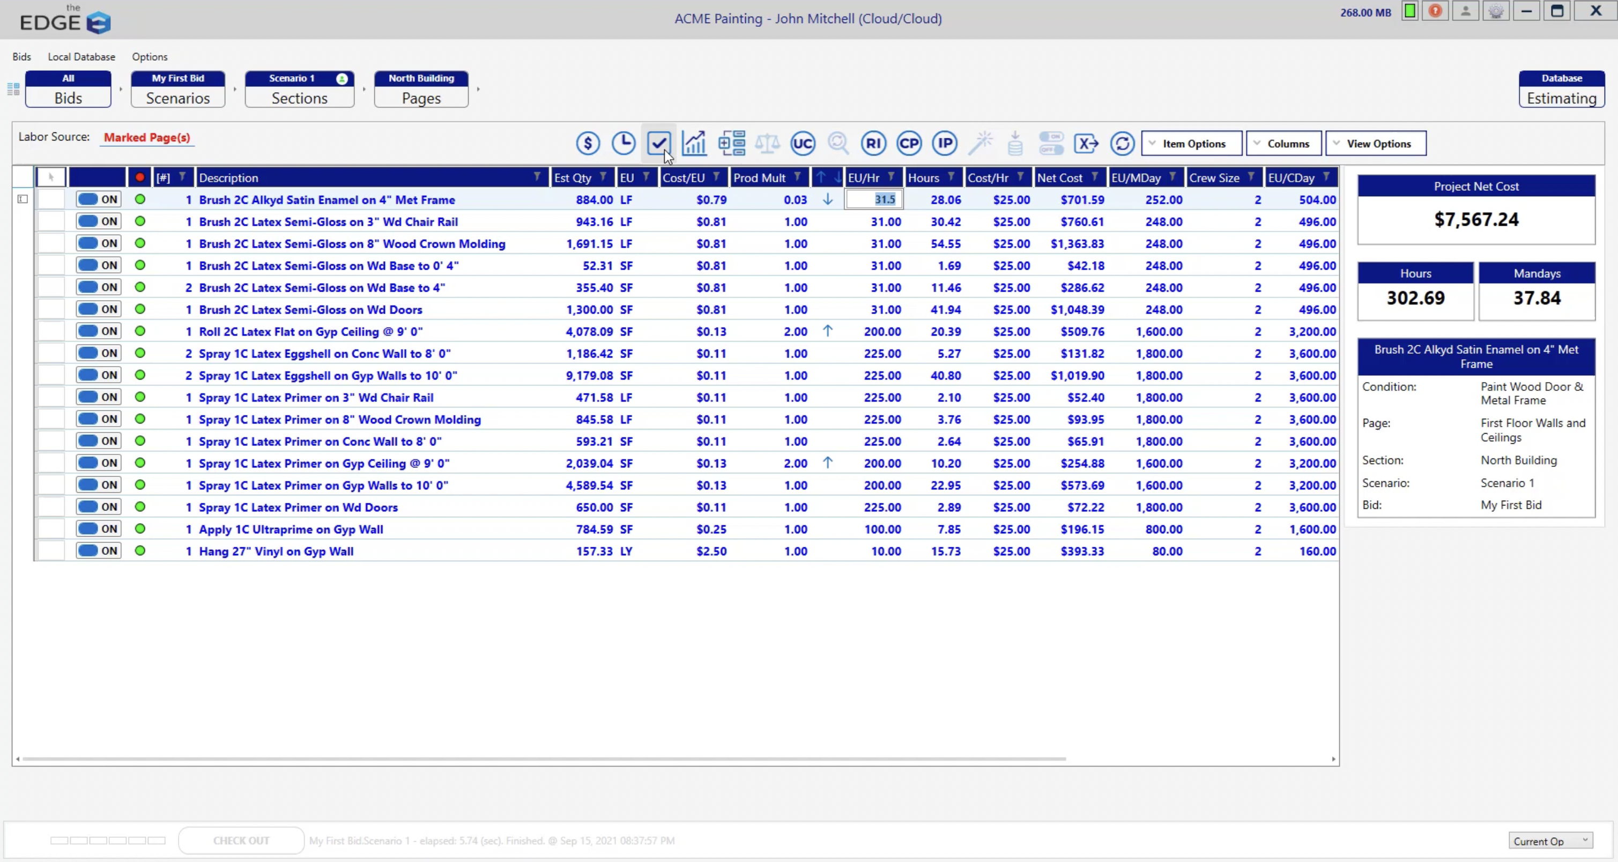Click the on/off switches toolbar icon
The image size is (1618, 862).
coord(1051,144)
